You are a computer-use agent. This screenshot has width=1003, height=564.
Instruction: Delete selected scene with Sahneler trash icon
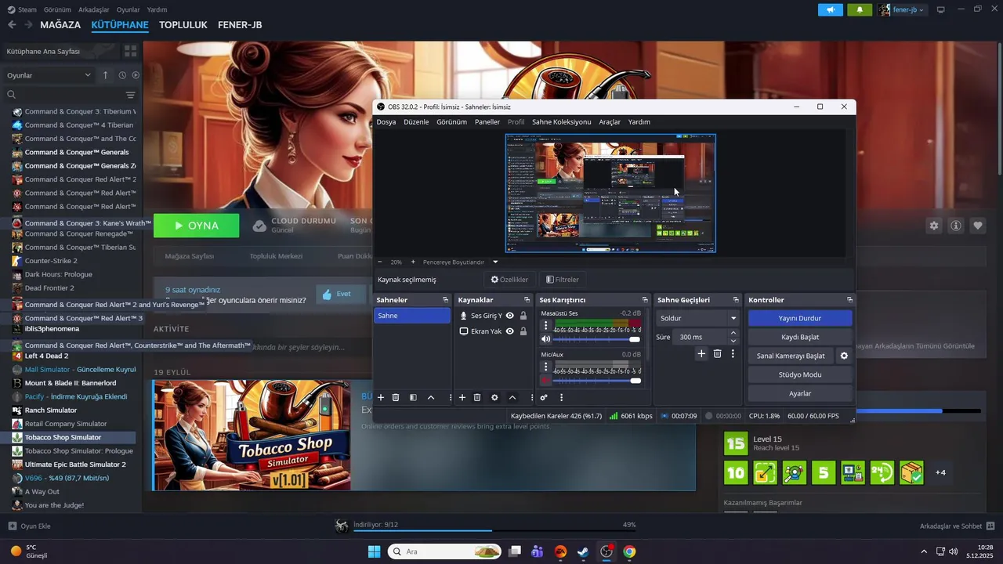[396, 398]
